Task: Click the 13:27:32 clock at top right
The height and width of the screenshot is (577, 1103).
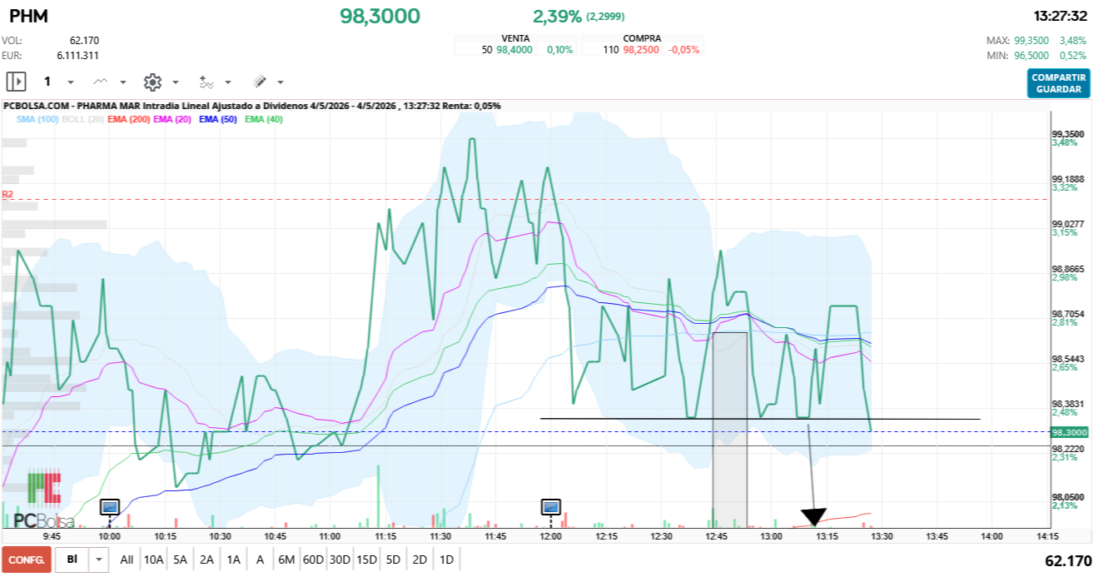Action: (x=1060, y=16)
